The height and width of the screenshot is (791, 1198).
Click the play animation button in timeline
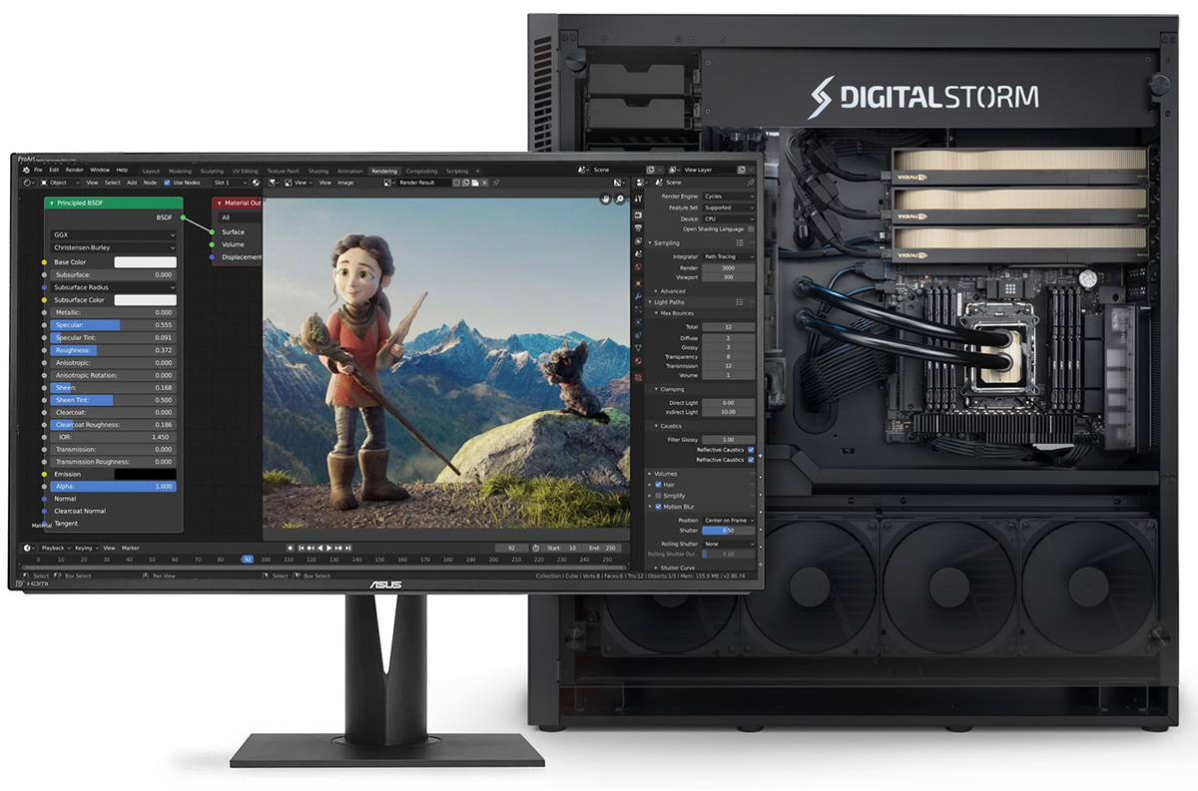point(329,548)
